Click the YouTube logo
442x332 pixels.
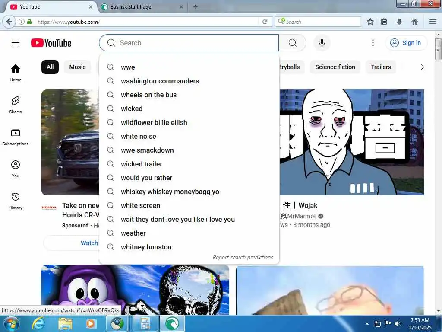coord(51,43)
